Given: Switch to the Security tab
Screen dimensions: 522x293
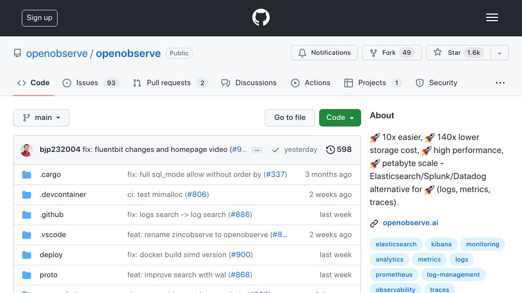Looking at the screenshot, I should click(x=436, y=82).
